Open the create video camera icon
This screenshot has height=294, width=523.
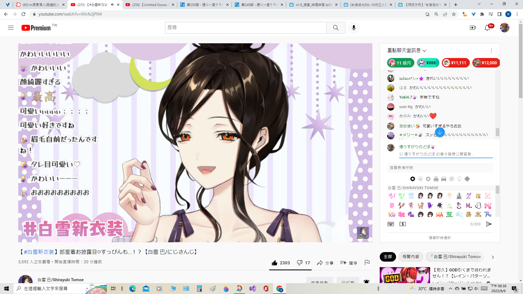(473, 28)
